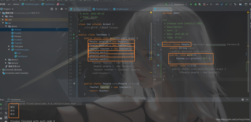
Task: Switch to the Teacher.java editor tab
Action: click(100, 9)
